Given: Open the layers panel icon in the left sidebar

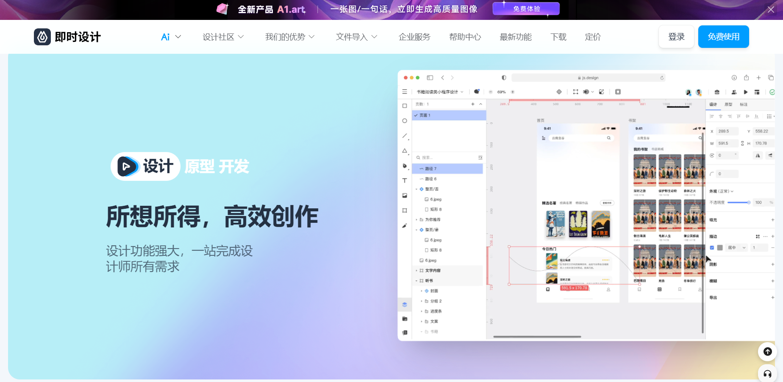Looking at the screenshot, I should (405, 304).
